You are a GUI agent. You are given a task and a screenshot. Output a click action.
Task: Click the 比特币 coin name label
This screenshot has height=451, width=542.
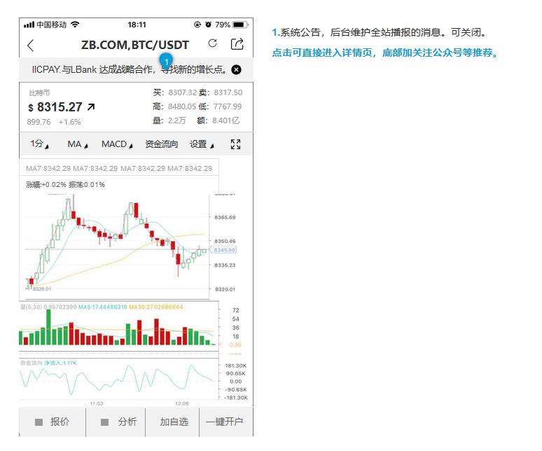click(x=39, y=92)
